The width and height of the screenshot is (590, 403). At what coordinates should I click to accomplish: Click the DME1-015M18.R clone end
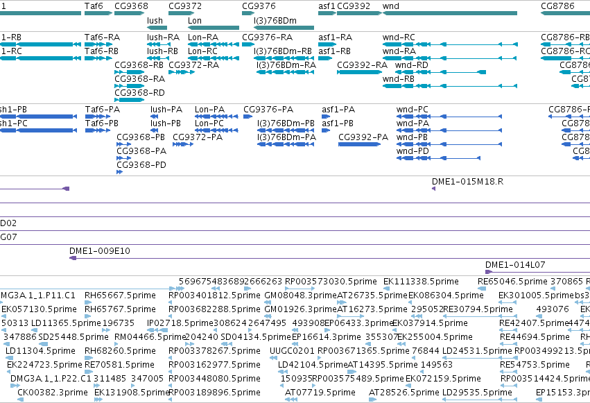[433, 189]
